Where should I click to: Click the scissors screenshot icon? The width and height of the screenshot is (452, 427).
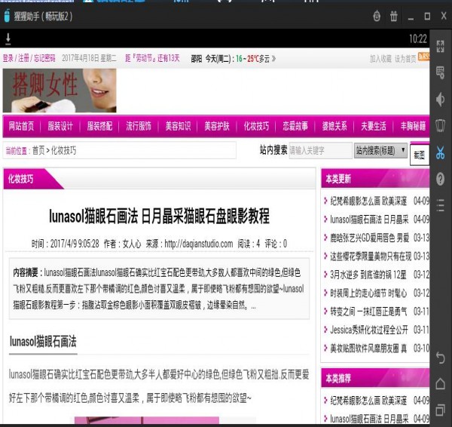coord(440,152)
